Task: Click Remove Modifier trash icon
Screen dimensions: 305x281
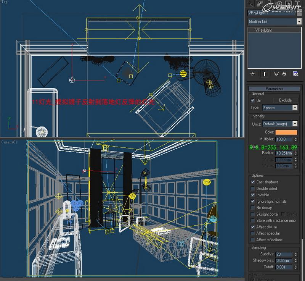Action: 284,74
